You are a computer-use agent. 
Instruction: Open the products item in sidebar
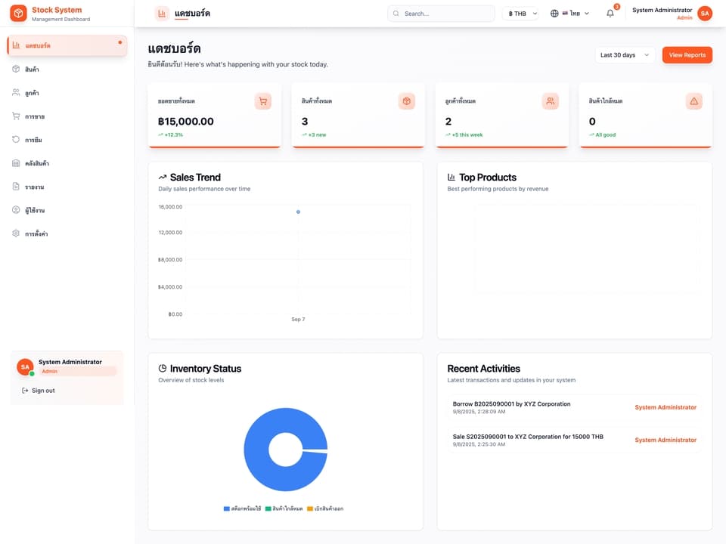click(67, 69)
